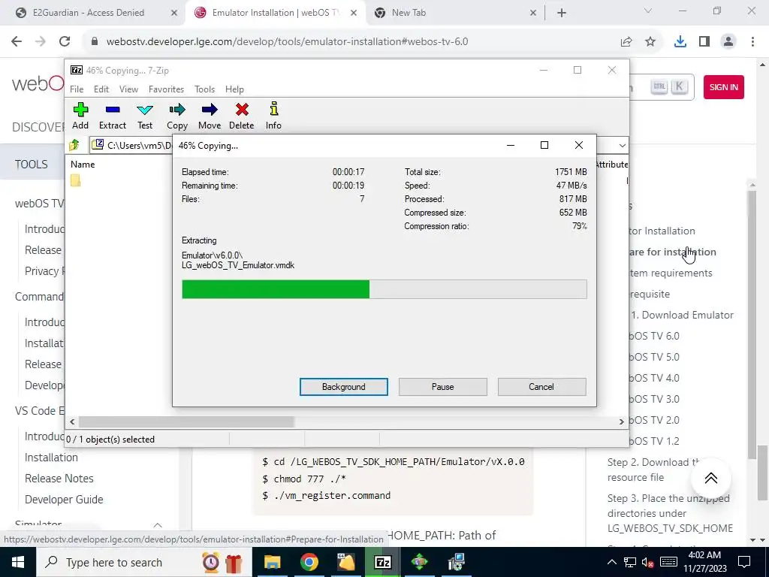
Task: Click the SIGN IN button on the webOS site
Action: coord(723,87)
